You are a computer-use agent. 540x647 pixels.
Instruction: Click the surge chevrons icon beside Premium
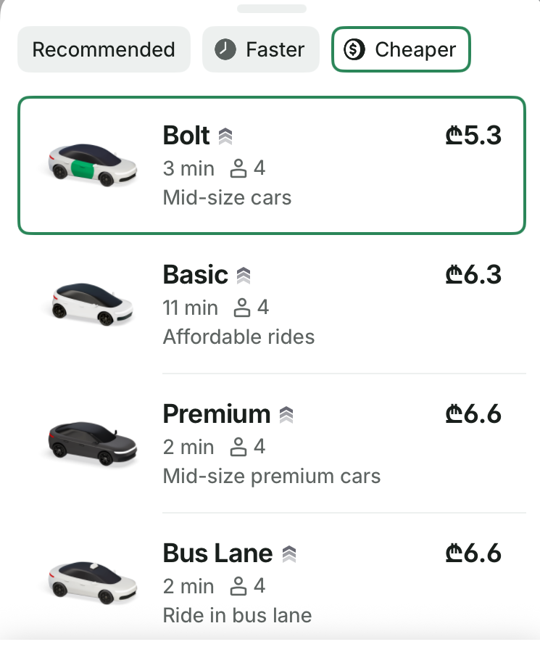[286, 415]
